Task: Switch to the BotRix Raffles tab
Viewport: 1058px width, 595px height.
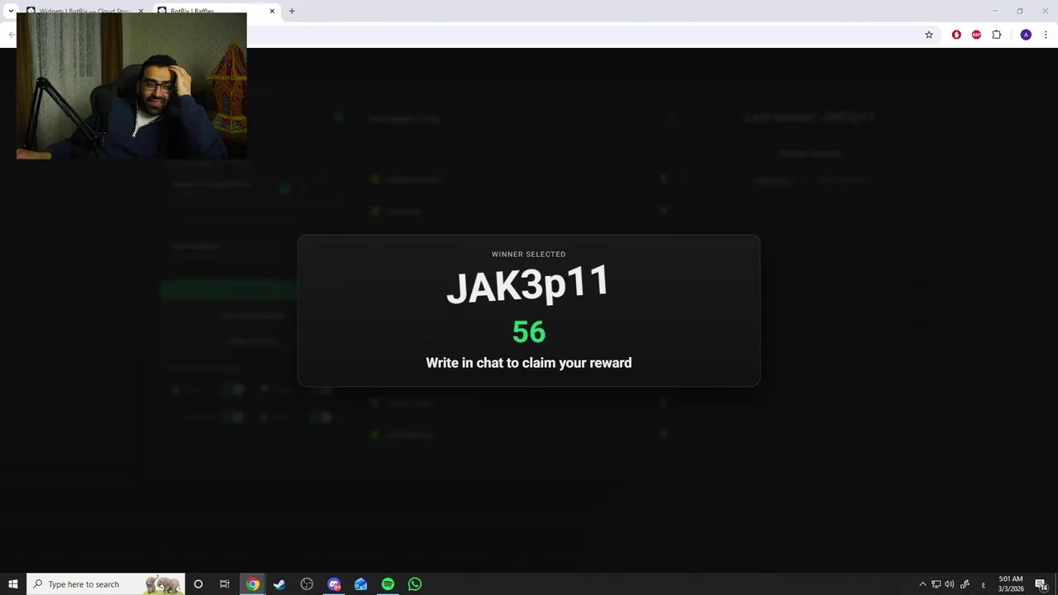Action: pyautogui.click(x=215, y=11)
